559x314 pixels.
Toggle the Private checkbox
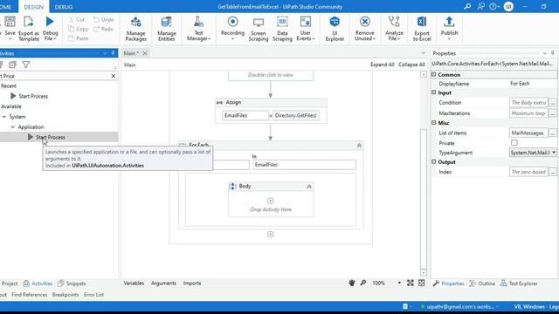[x=514, y=143]
